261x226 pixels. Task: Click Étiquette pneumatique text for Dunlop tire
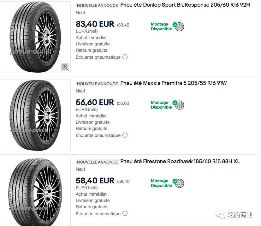point(98,57)
